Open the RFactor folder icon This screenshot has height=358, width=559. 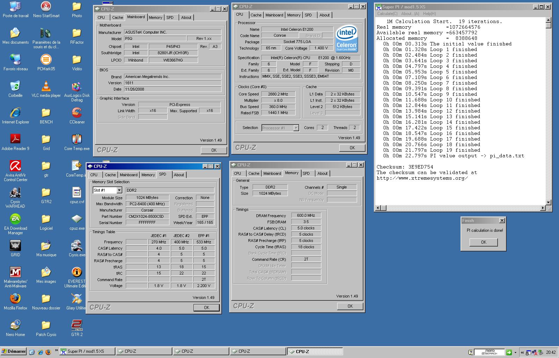tap(77, 36)
